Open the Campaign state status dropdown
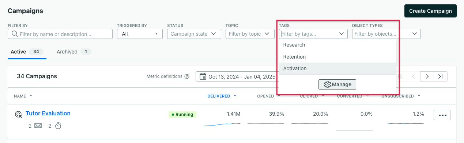The image size is (464, 143). point(194,34)
